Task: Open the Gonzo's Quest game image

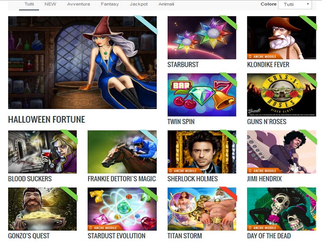Action: coord(42,209)
